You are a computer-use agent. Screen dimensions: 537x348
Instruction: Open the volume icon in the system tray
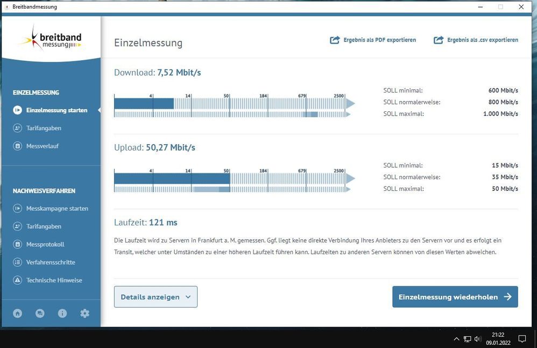[x=478, y=339]
